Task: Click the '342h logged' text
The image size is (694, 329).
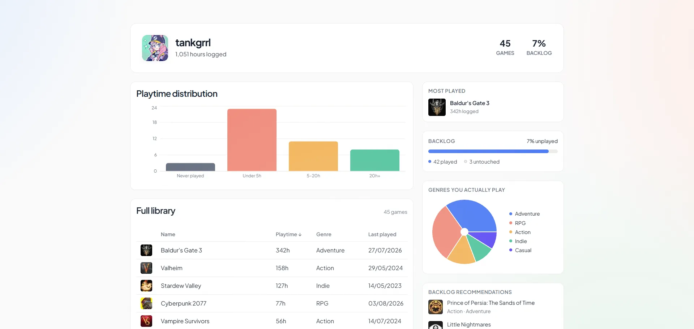Action: 464,111
